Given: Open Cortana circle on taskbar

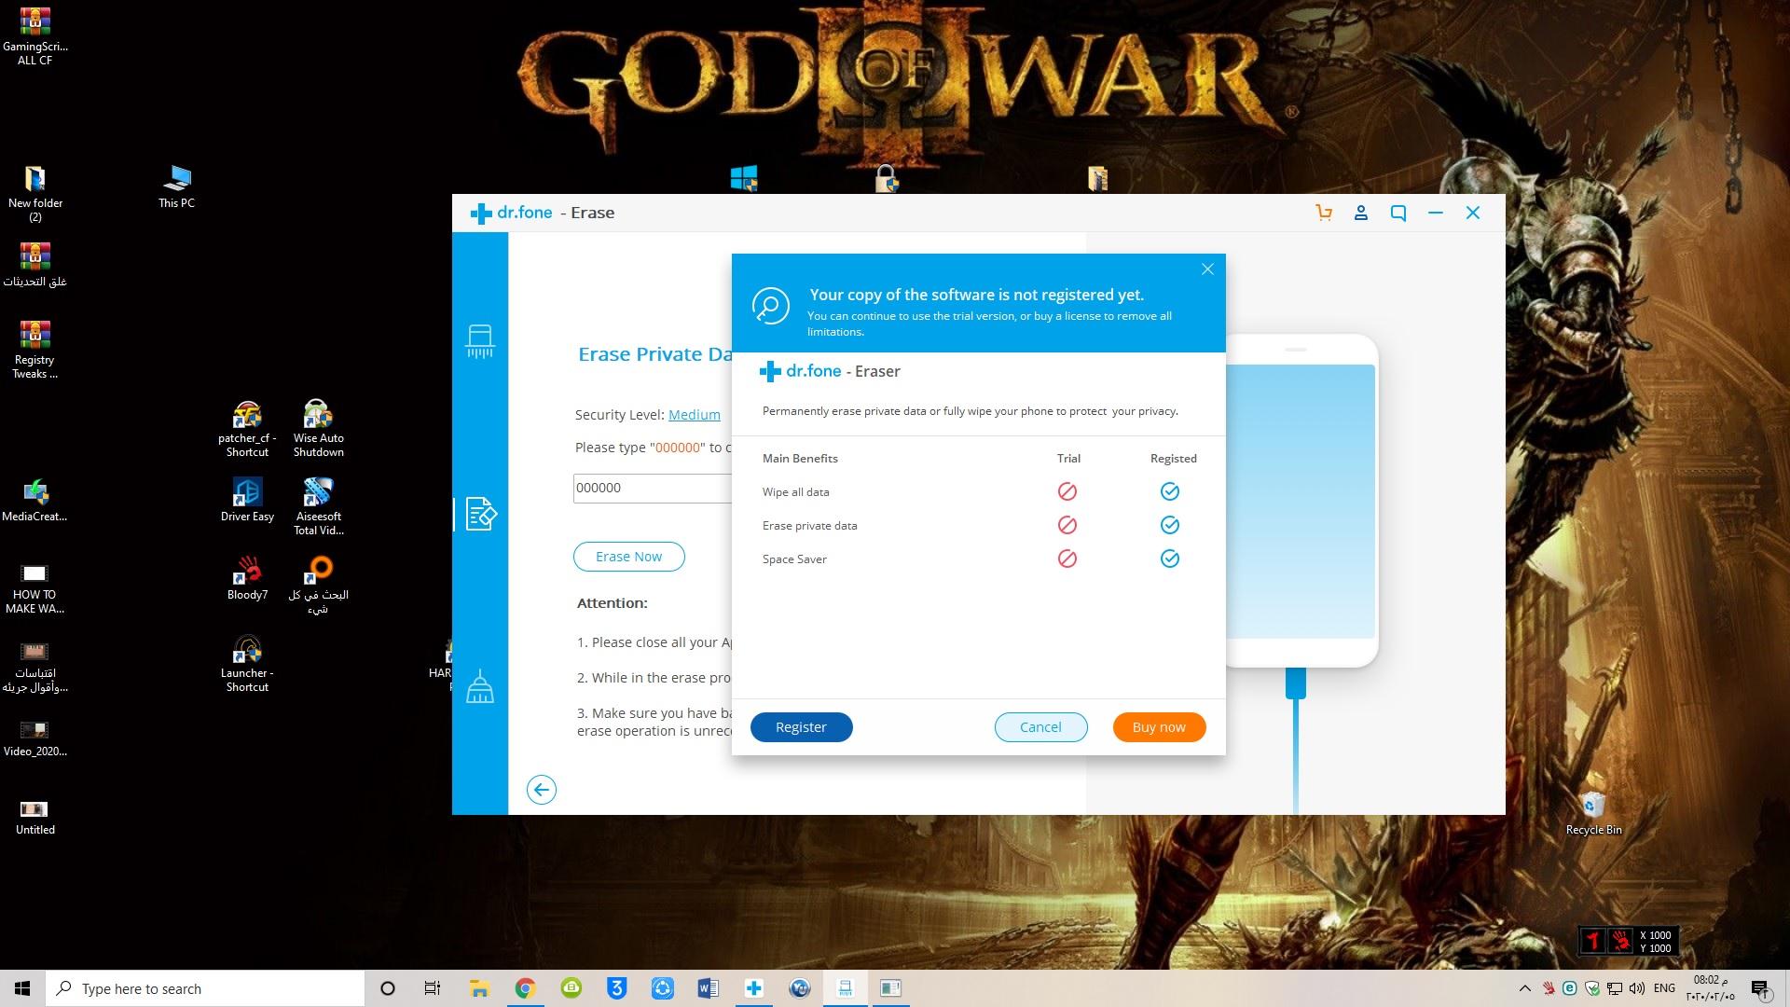Looking at the screenshot, I should click(x=388, y=988).
